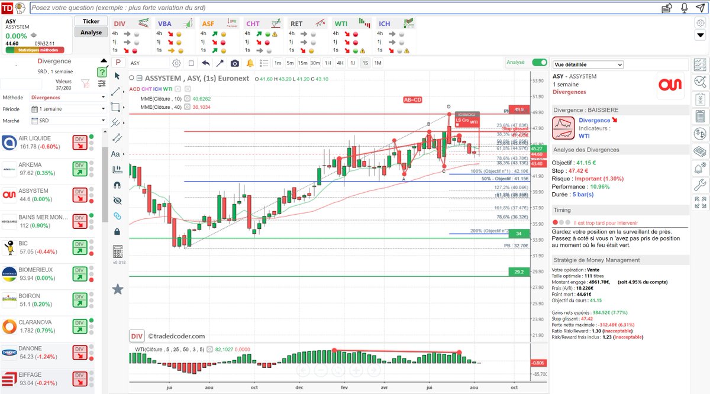Click the blue chain link icon
710x394 pixels.
coord(117,216)
